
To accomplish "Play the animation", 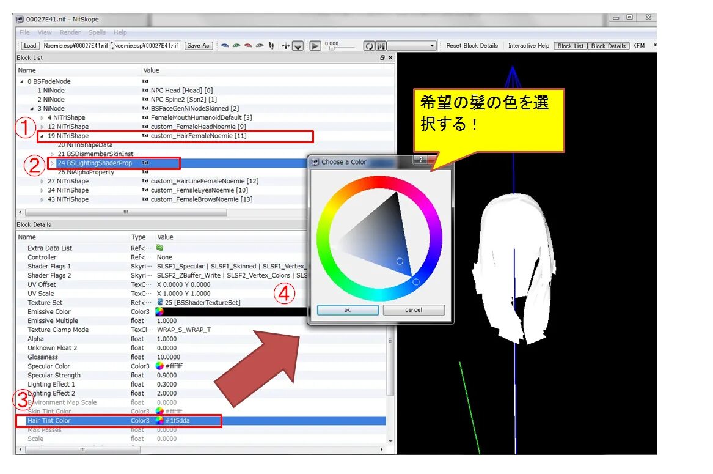I will 315,46.
